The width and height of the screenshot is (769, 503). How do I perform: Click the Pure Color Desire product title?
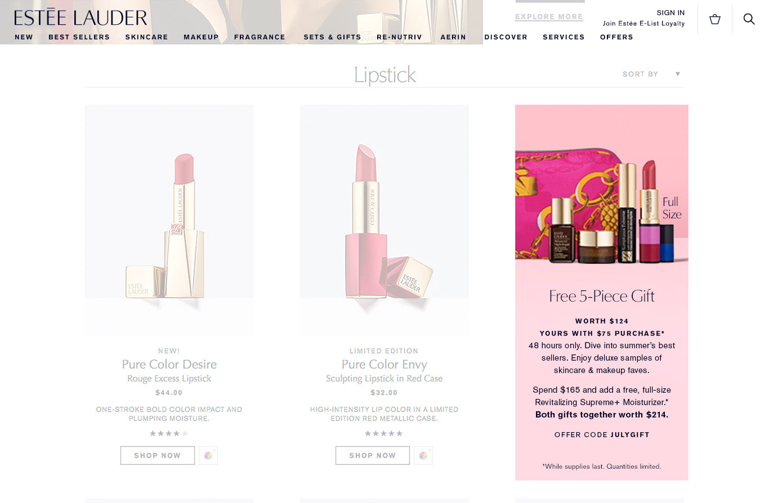[169, 365]
